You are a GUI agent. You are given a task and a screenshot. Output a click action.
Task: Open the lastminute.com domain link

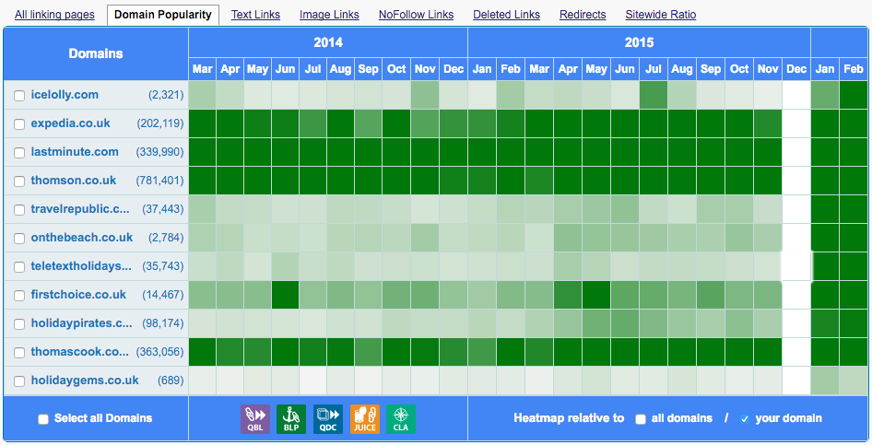point(75,152)
